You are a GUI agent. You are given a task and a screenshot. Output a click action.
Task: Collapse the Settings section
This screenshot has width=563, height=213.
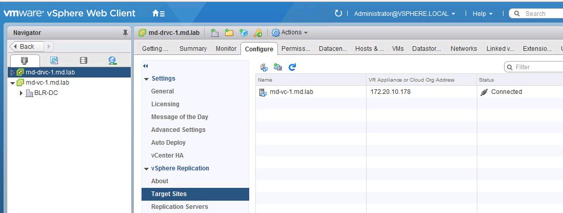click(x=146, y=79)
